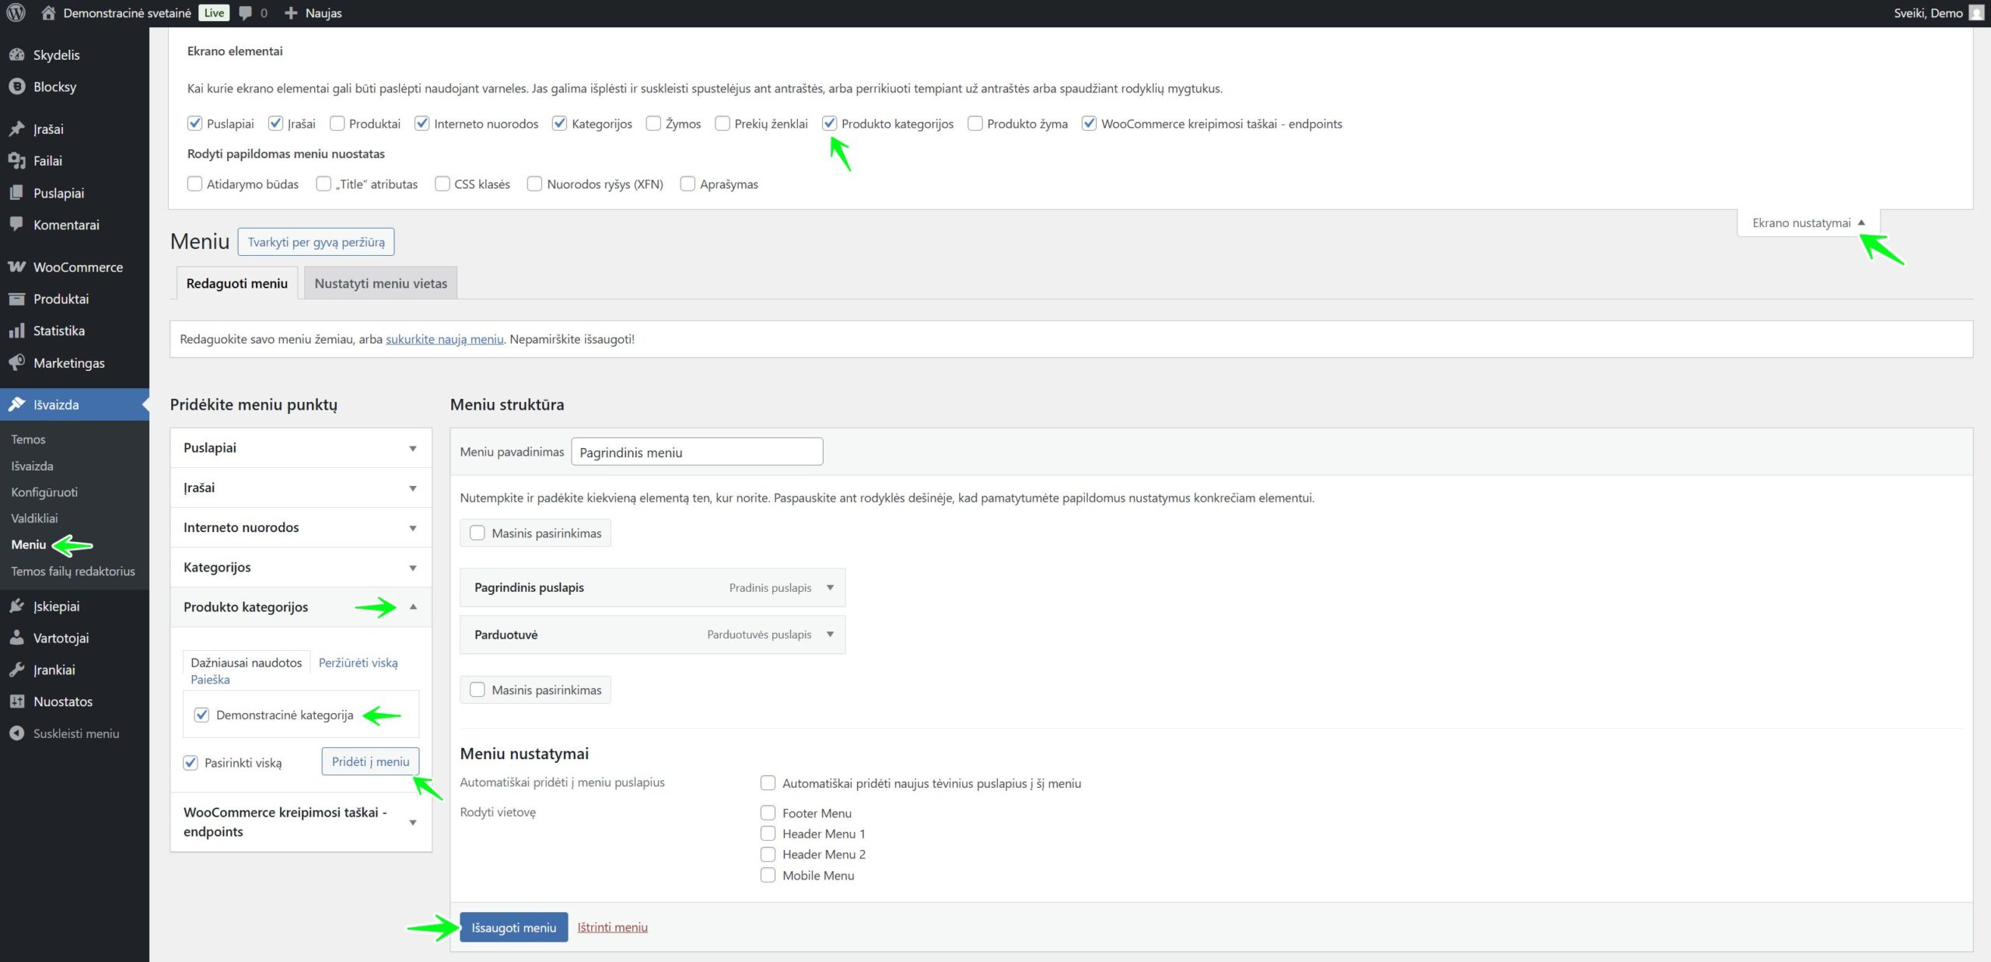Expand Parduotuvė menu item settings arrow
Screen dimensions: 1991x962
830,635
